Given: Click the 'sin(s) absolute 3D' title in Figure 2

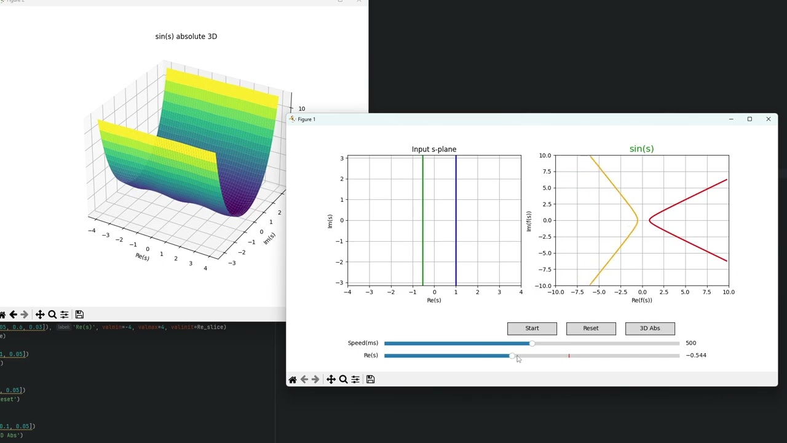Looking at the screenshot, I should point(186,36).
